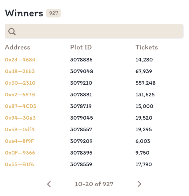Image resolution: width=189 pixels, height=196 pixels.
Task: Select plot ID 3079210
Action: click(81, 83)
